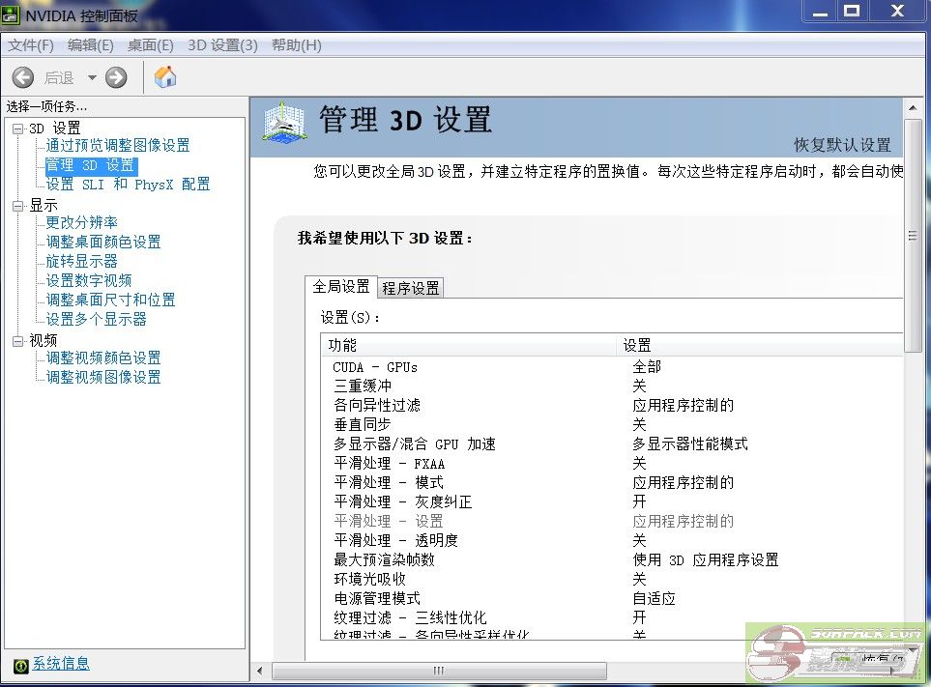
Task: Open 更改分辨率 task
Action: tap(81, 222)
